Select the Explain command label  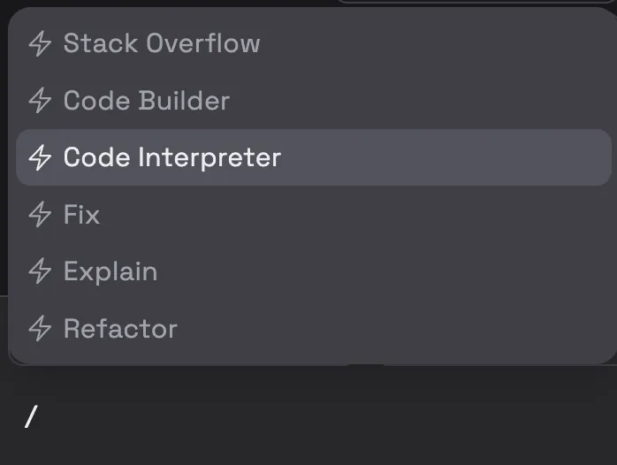point(110,272)
